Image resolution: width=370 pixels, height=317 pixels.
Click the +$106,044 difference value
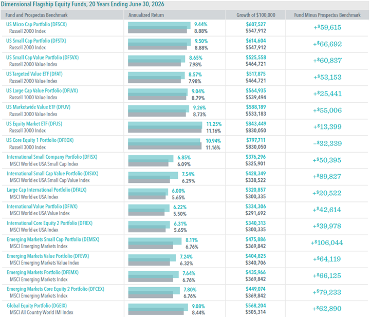327,243
